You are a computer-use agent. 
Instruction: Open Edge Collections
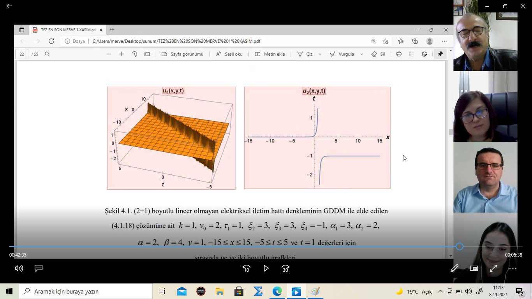pyautogui.click(x=415, y=41)
